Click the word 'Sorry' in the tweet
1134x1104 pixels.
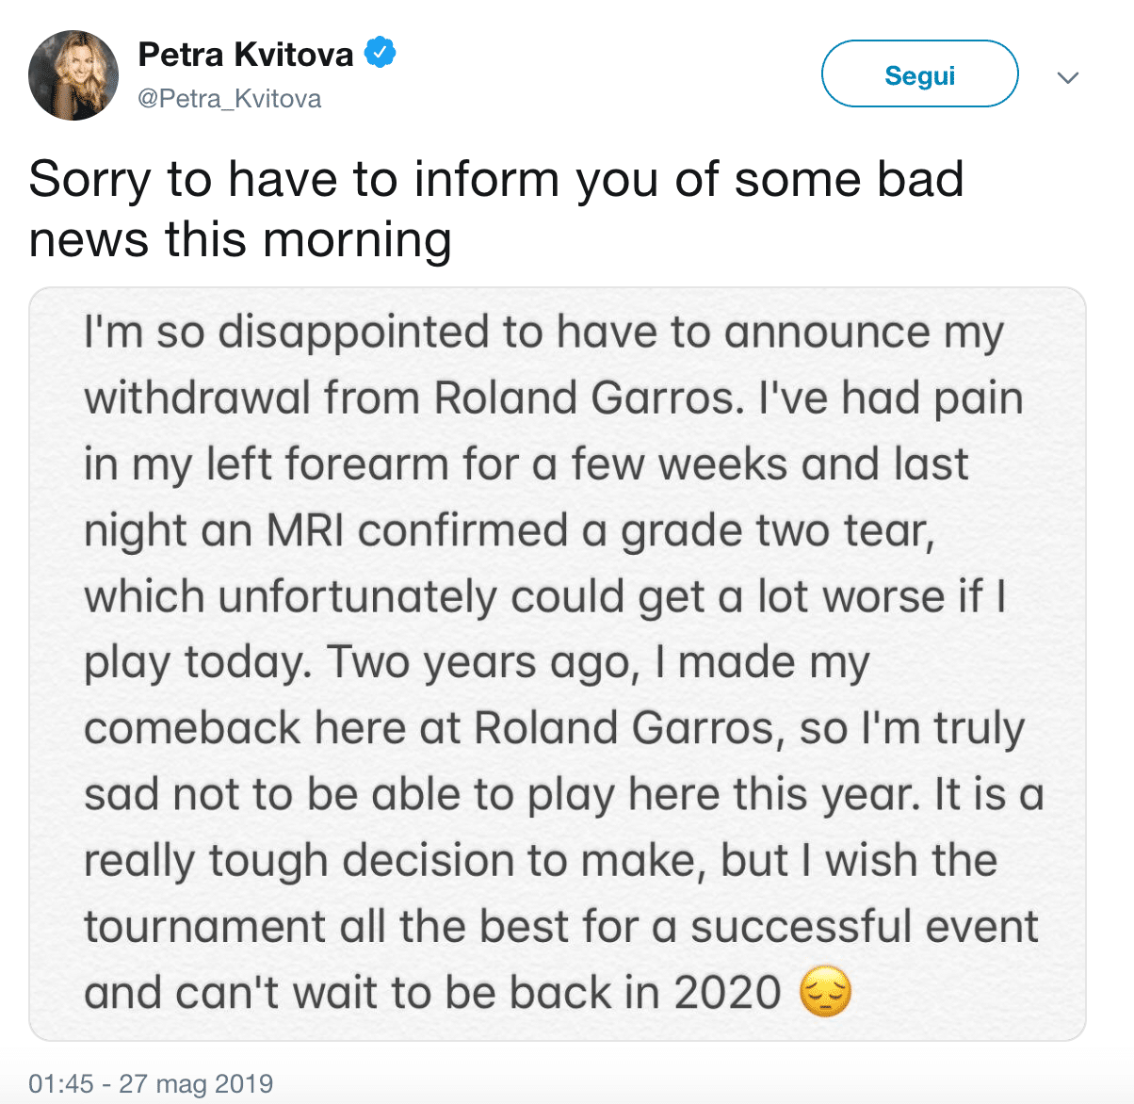click(x=89, y=179)
